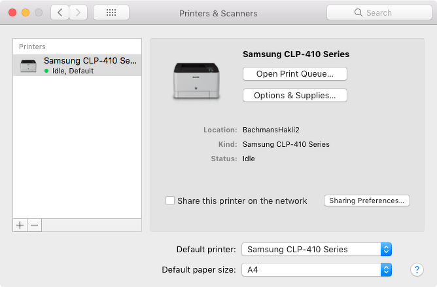Click the forward navigation arrow
This screenshot has height=287, width=437.
[79, 12]
